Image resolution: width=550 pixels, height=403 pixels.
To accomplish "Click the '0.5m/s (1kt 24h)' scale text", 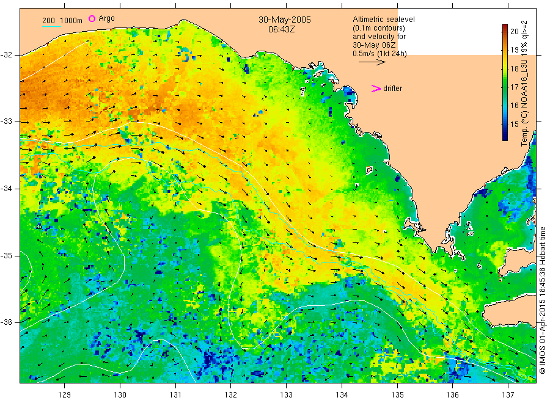I will coord(380,54).
